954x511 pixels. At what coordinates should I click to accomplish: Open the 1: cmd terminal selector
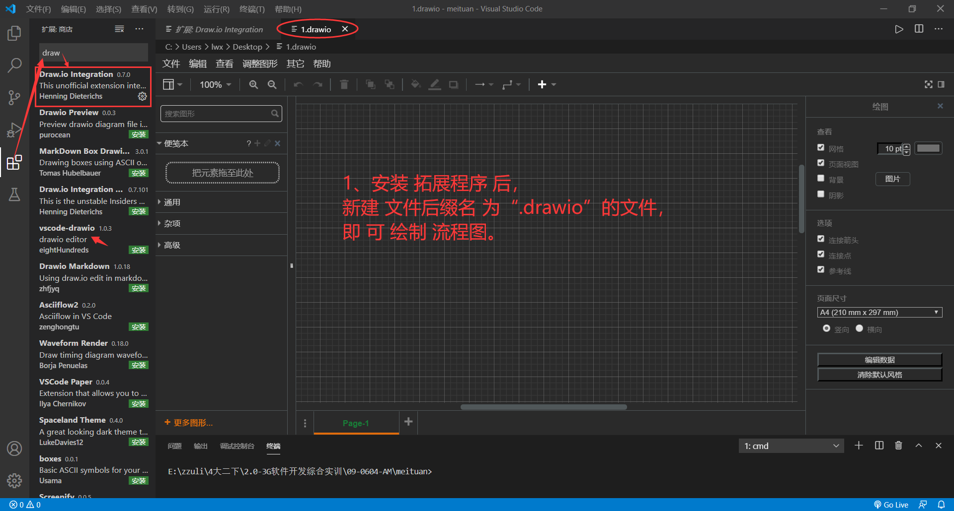click(x=791, y=446)
